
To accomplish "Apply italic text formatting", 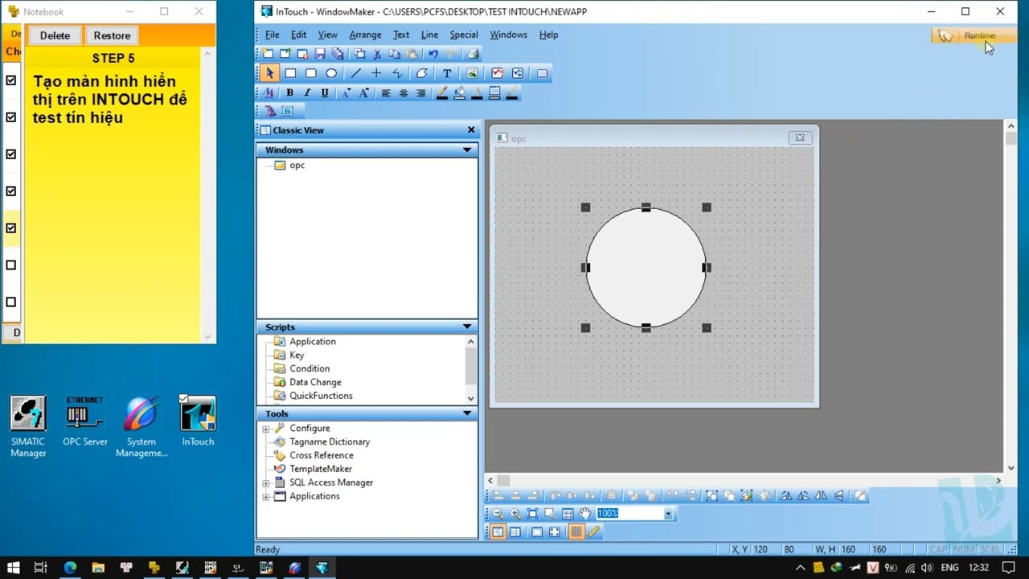I will (x=307, y=93).
